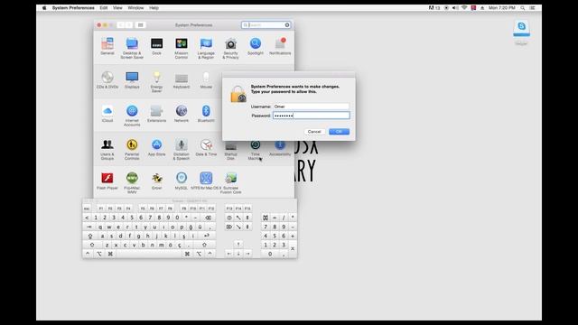578x325 pixels.
Task: Click the Spotlight magnifier in menu bar
Action: click(523, 8)
